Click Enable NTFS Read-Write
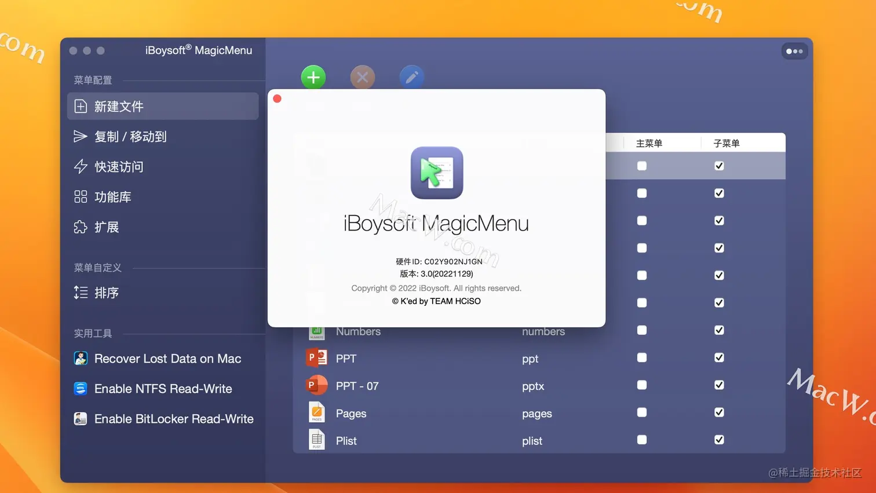Viewport: 876px width, 493px height. pos(163,389)
